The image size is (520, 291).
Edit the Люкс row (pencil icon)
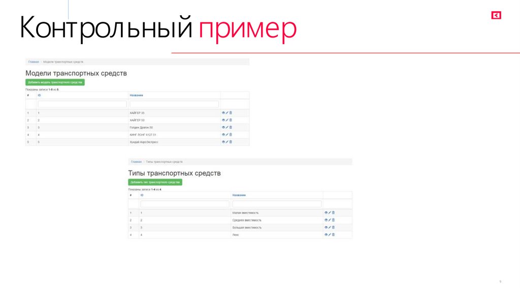(330, 235)
